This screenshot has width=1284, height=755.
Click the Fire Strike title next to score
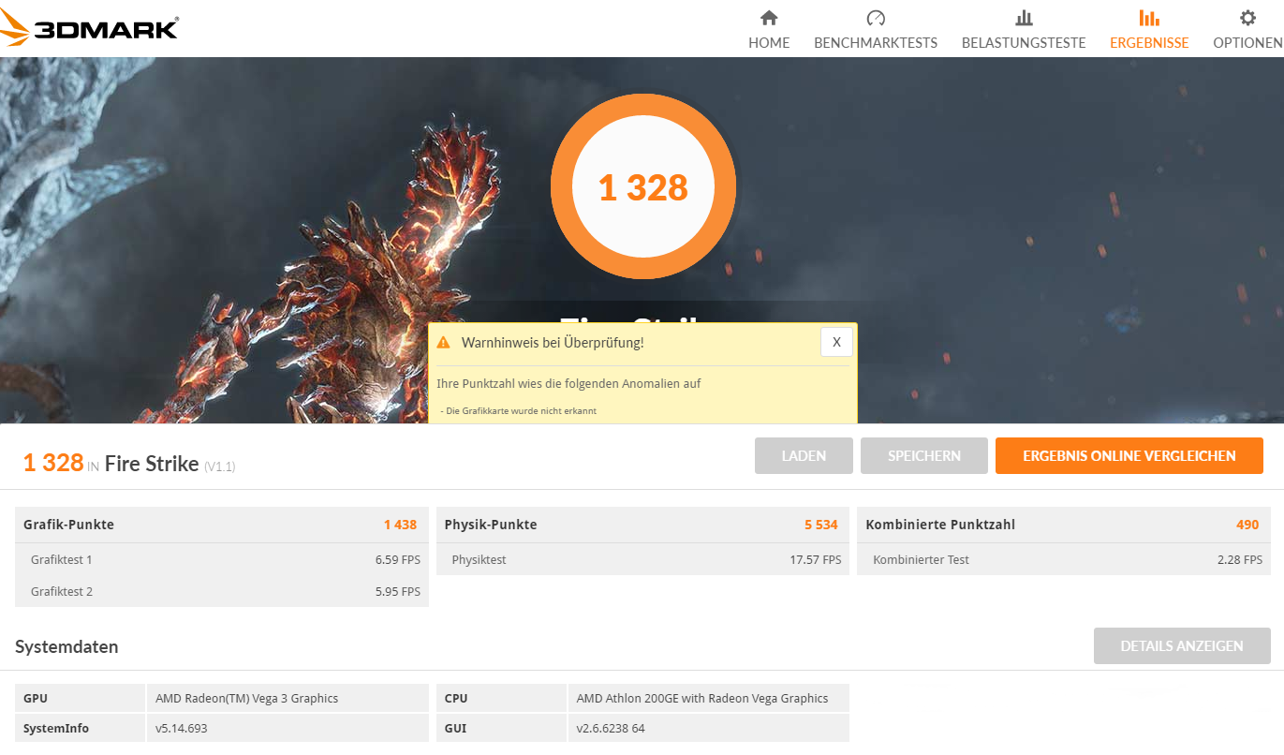(x=152, y=463)
